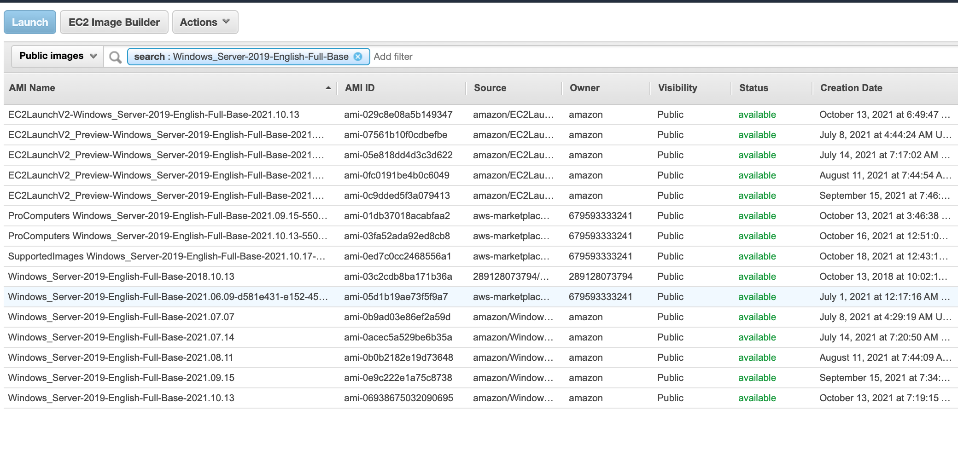Select EC2LaunchV2-Windows_Server-2019-English-Full-Base-2021.10.13 row
Image resolution: width=958 pixels, height=450 pixels.
pos(481,115)
